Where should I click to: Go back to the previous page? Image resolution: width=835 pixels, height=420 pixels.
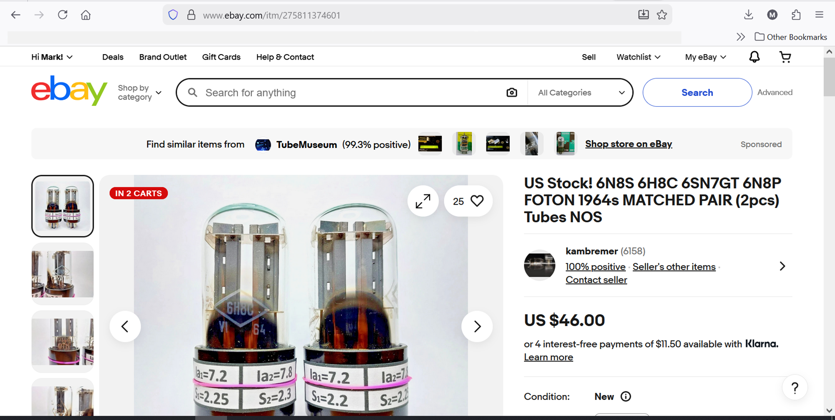[x=16, y=15]
